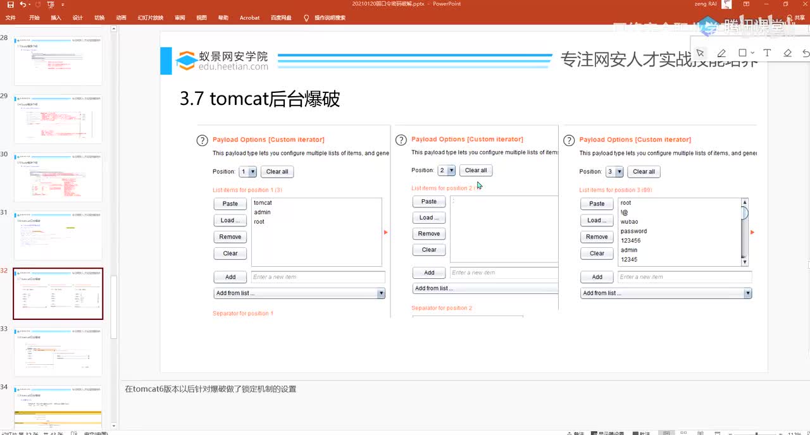This screenshot has width=810, height=435.
Task: Open the Undo history dropdown arrow
Action: [x=30, y=4]
